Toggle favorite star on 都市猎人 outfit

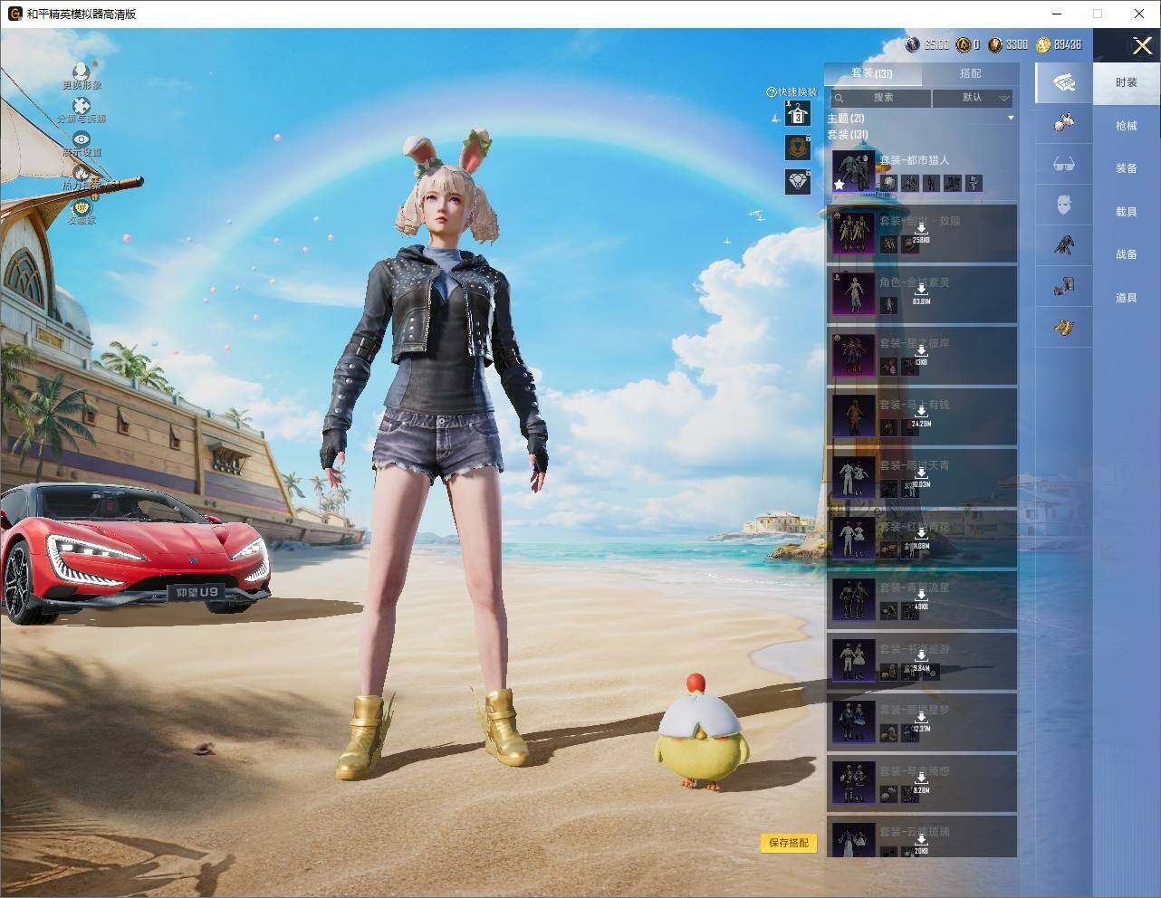click(x=840, y=185)
